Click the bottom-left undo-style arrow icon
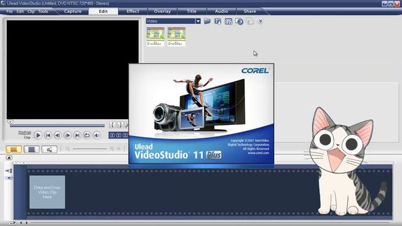The height and width of the screenshot is (226, 402). coord(12,223)
